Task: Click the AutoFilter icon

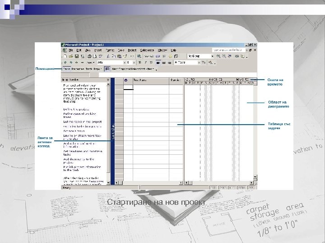Action: (x=204, y=63)
